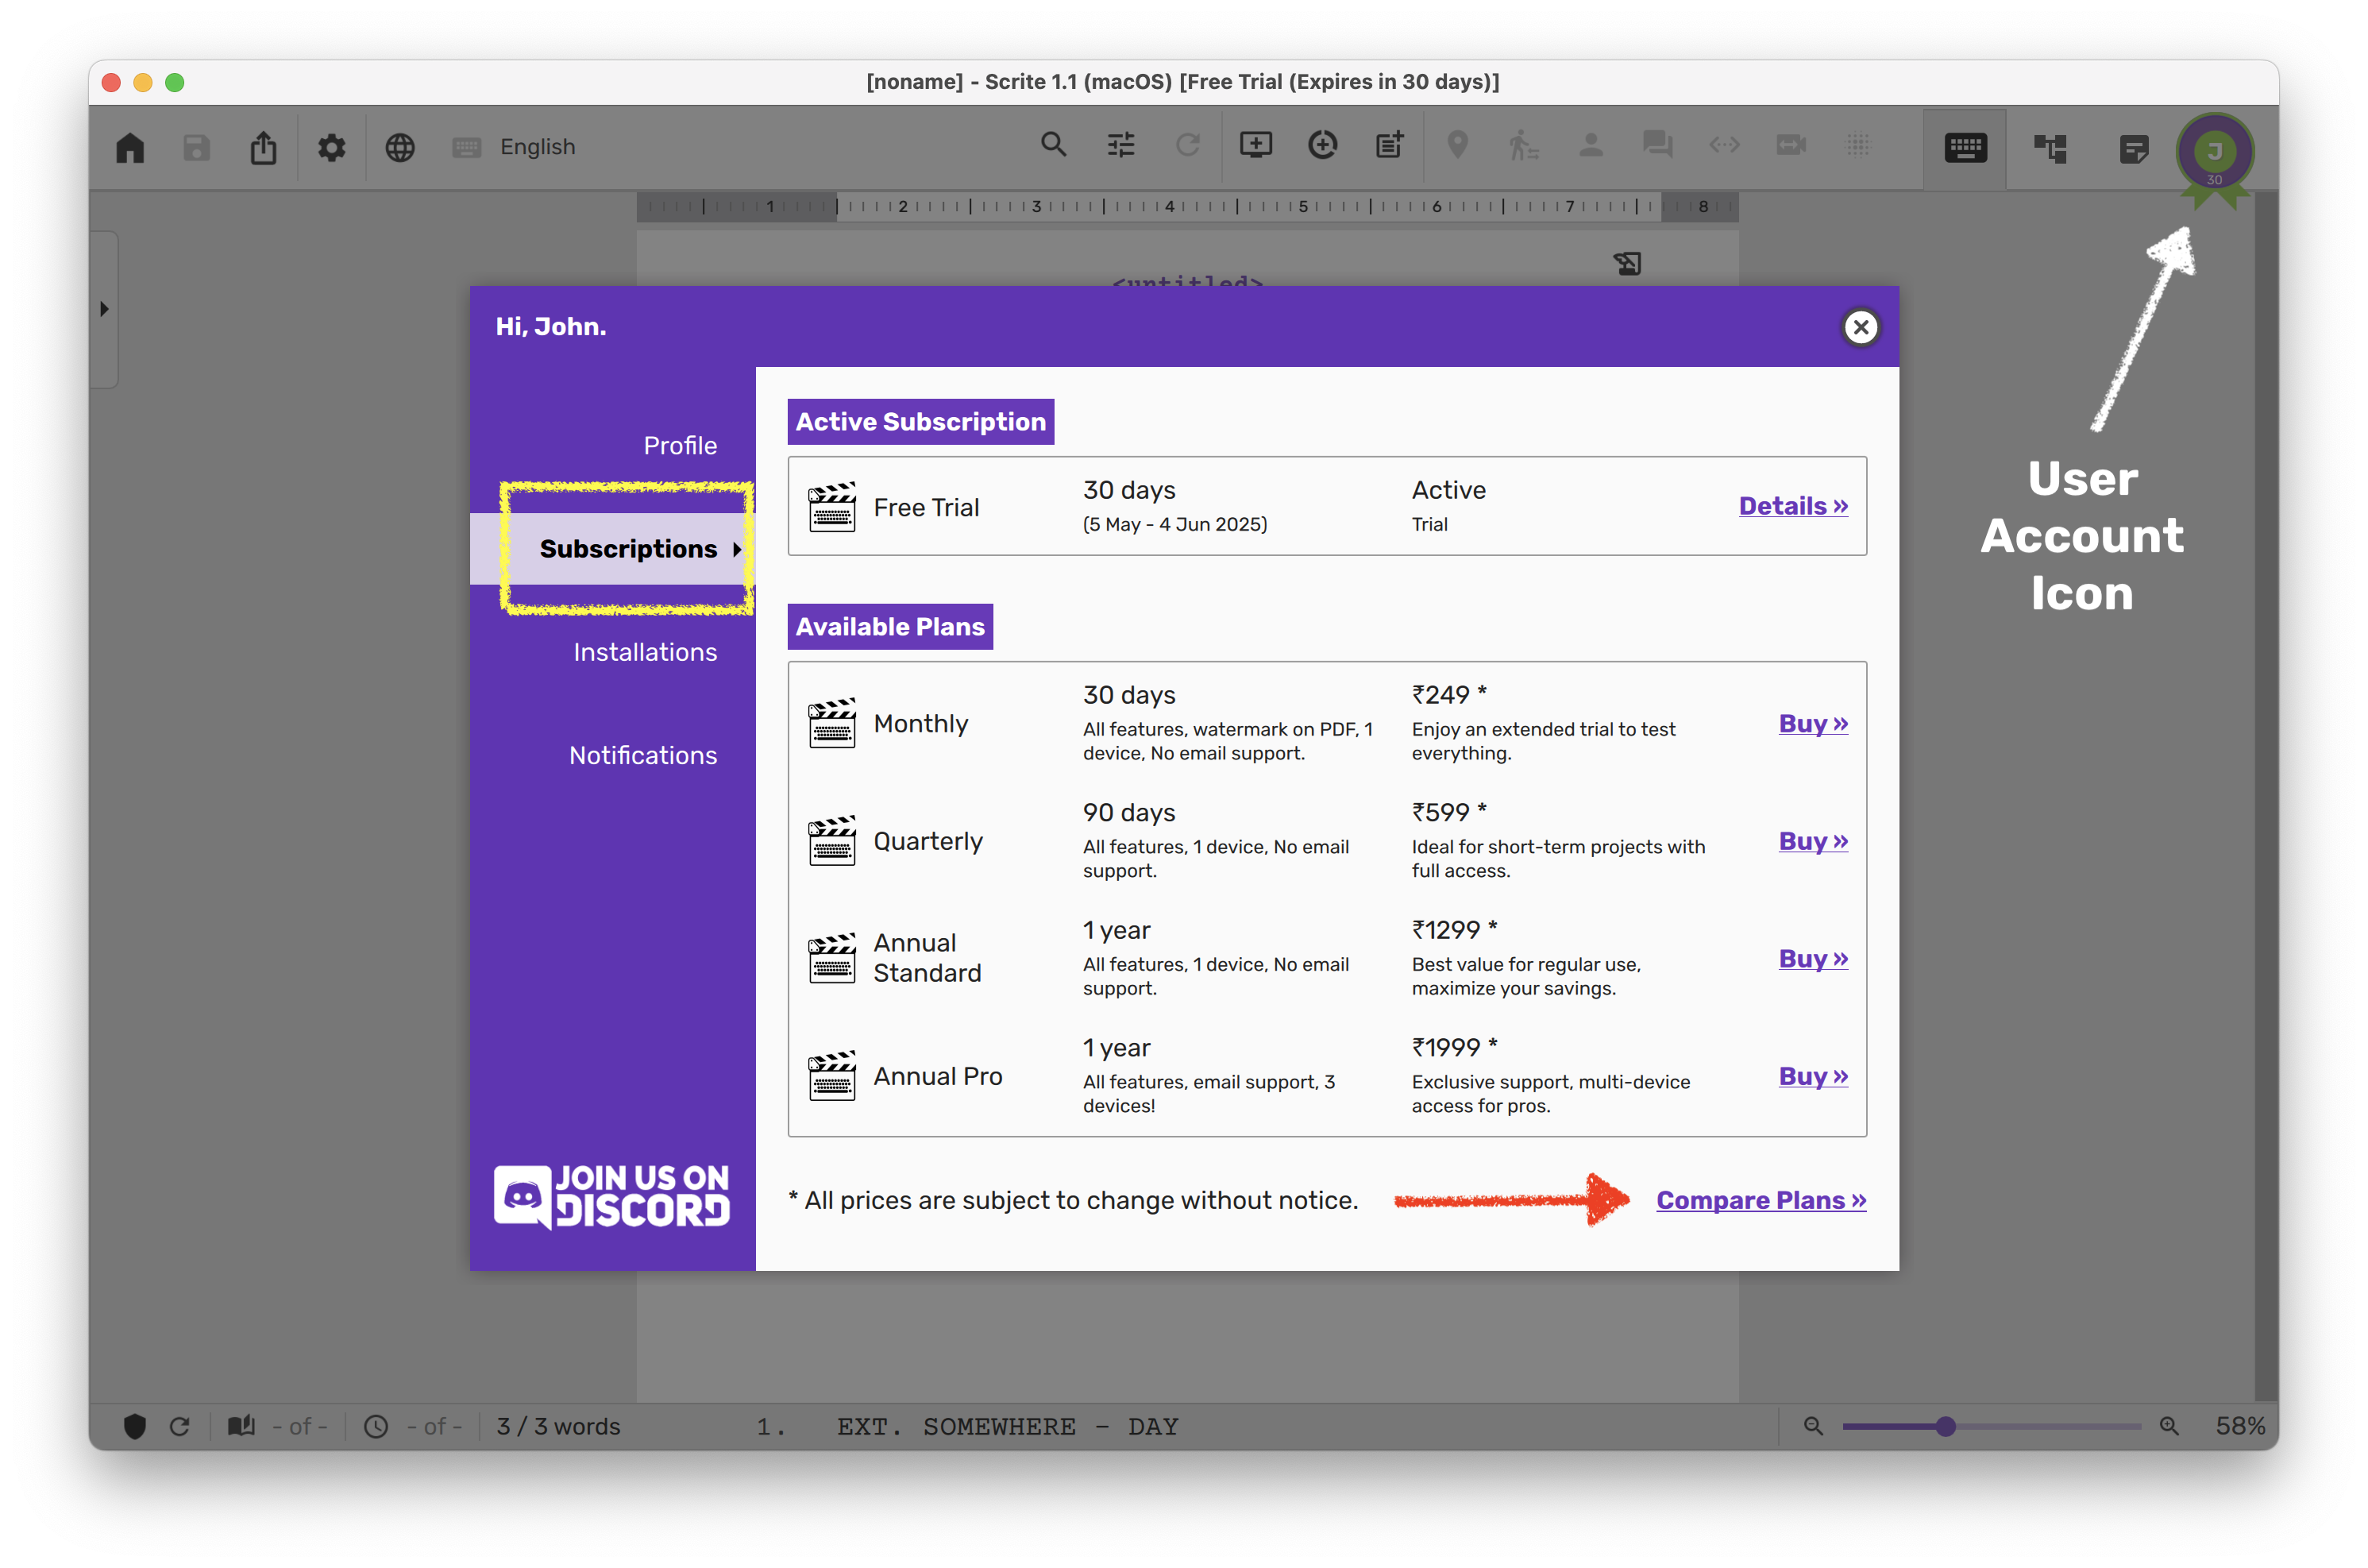
Task: Click the clock time estimate icon
Action: 376,1426
